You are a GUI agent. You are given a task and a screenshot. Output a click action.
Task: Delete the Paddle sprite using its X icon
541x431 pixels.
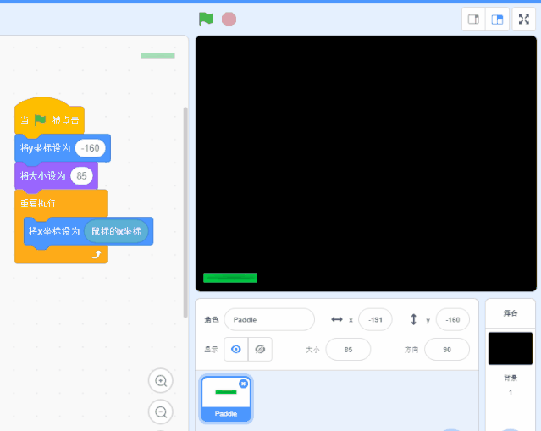244,384
